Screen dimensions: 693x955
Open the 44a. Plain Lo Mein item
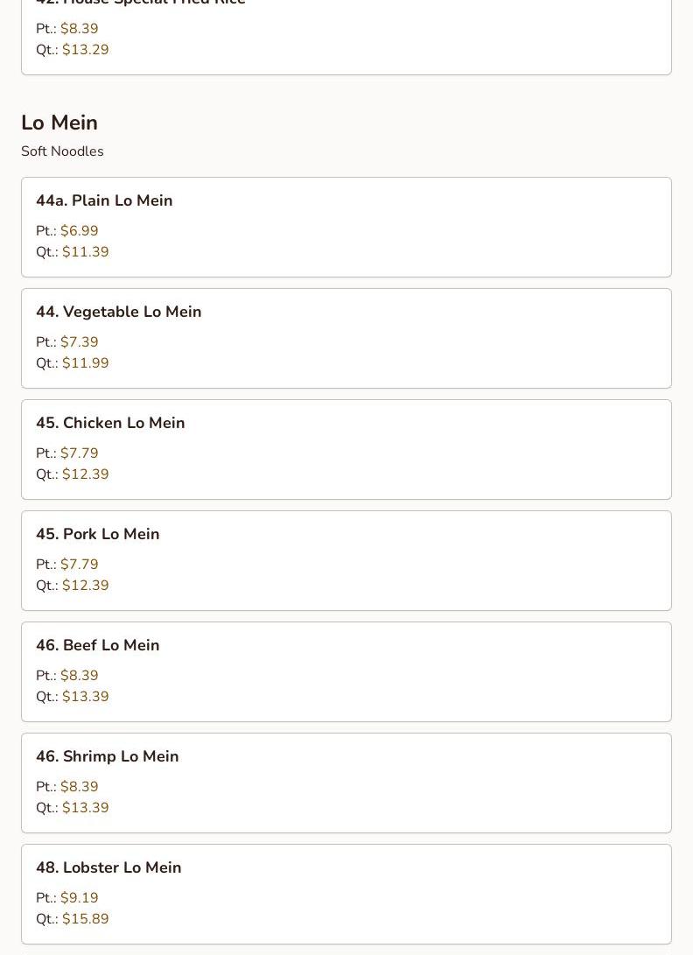[346, 228]
